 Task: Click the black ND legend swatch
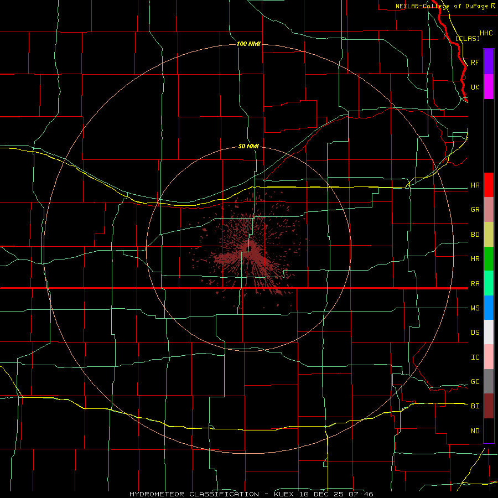pos(489,430)
